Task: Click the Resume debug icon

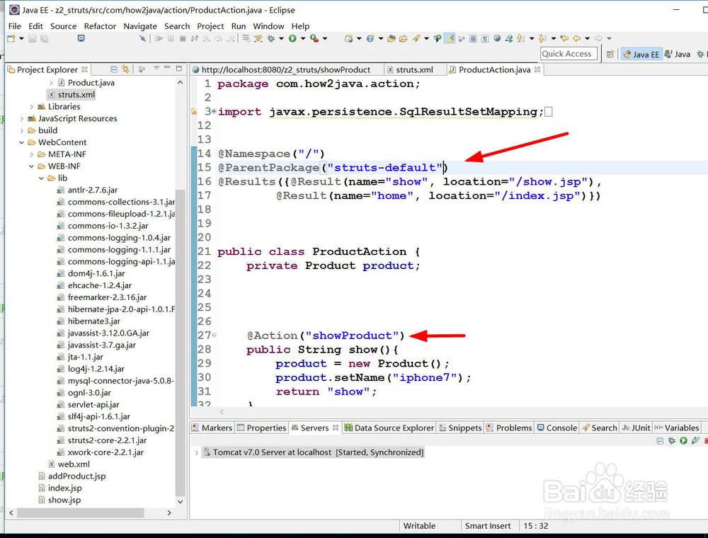Action: 159,38
